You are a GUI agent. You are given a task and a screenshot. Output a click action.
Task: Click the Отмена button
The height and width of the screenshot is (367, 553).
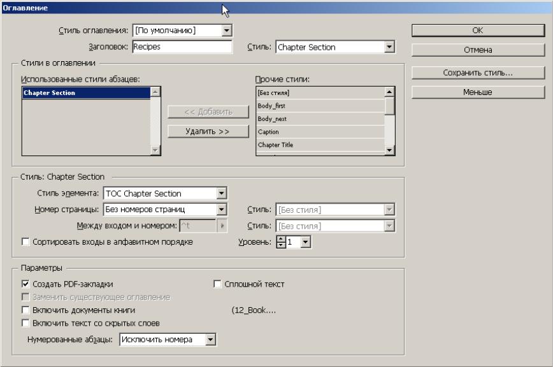point(478,50)
